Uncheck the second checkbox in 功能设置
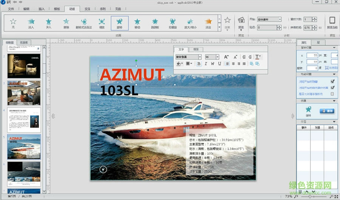This screenshot has width=340, height=200. pyautogui.click(x=332, y=88)
